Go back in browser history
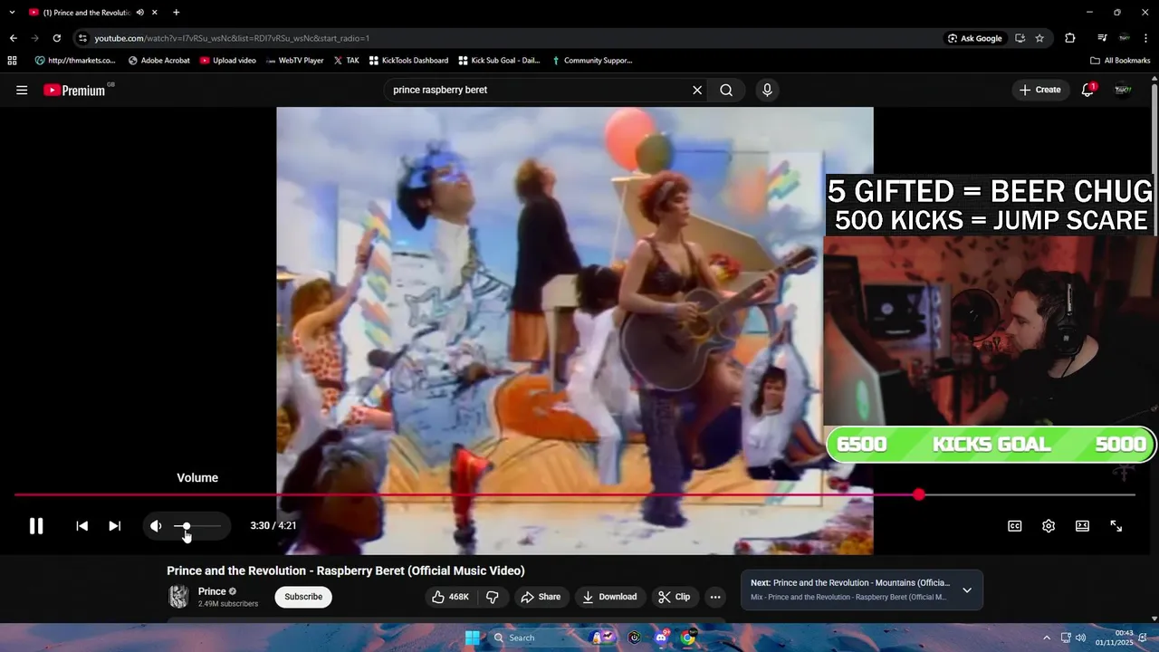This screenshot has height=652, width=1159. (13, 38)
